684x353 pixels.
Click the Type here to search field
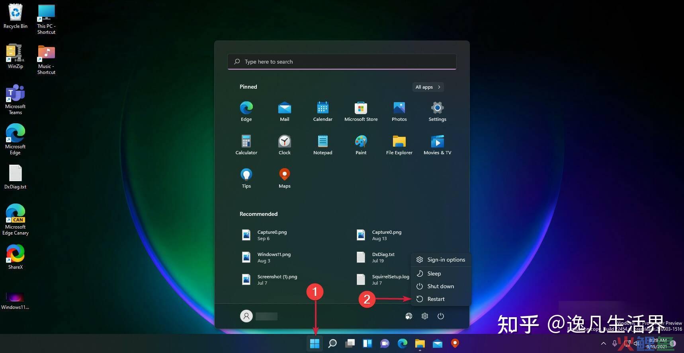point(342,62)
